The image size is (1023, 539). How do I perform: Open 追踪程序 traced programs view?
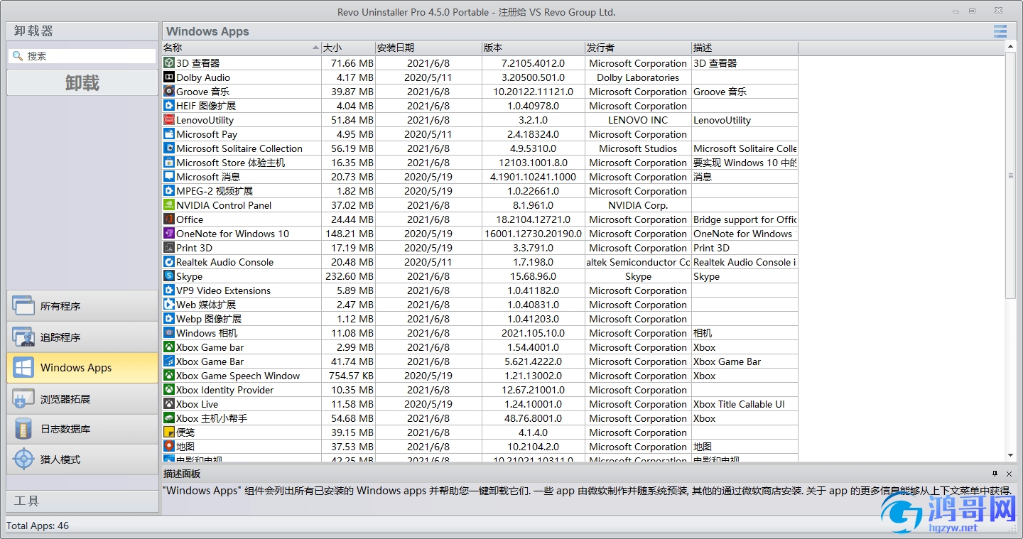click(x=82, y=337)
